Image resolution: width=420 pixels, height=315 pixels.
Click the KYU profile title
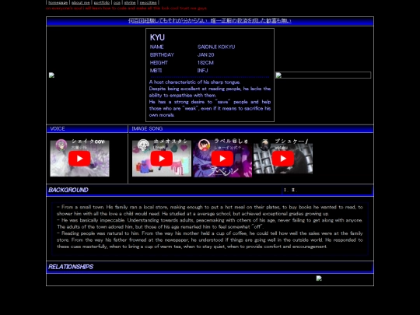(x=157, y=37)
